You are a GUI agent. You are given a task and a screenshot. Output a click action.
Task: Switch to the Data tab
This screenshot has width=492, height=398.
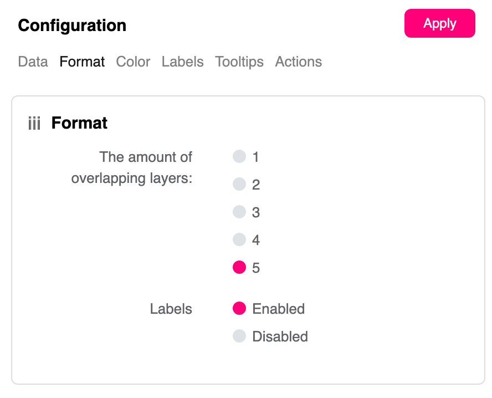pyautogui.click(x=33, y=62)
